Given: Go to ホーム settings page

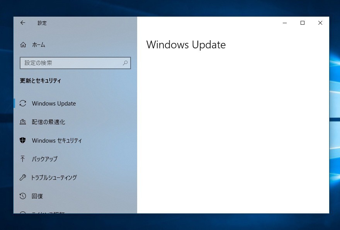Looking at the screenshot, I should point(75,45).
